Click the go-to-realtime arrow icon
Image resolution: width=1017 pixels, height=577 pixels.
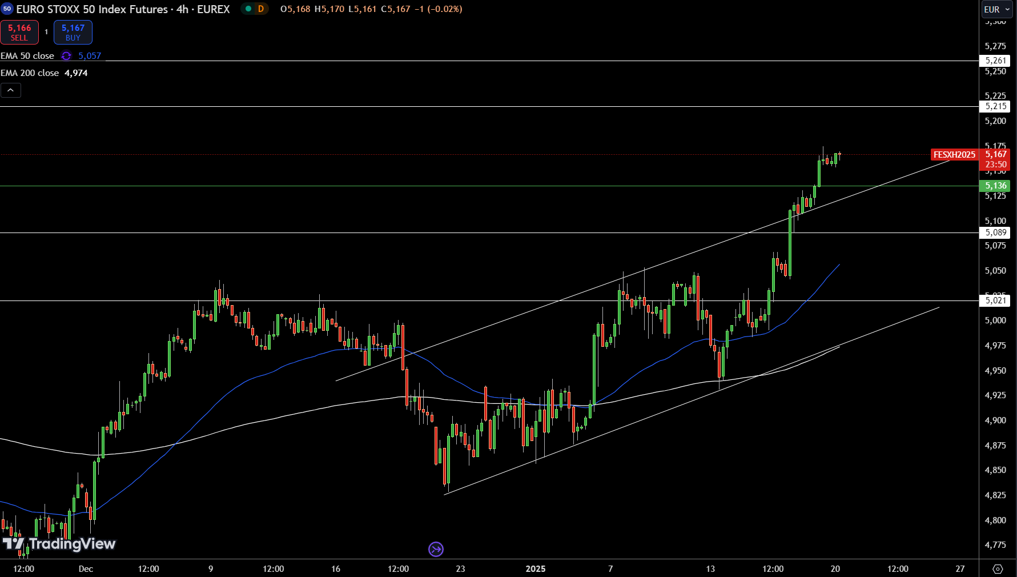point(436,550)
